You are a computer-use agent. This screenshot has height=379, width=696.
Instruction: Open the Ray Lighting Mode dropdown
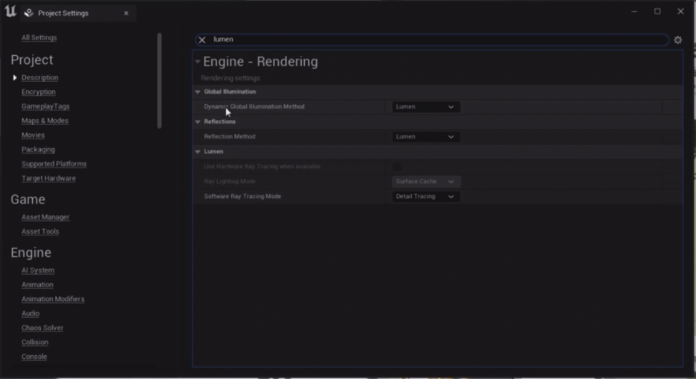(x=425, y=182)
